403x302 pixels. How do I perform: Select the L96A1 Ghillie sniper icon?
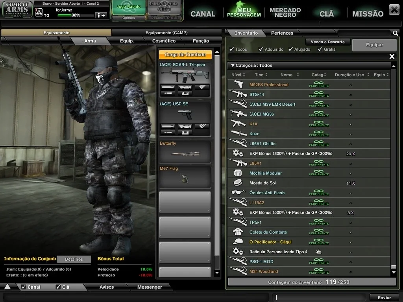point(238,143)
